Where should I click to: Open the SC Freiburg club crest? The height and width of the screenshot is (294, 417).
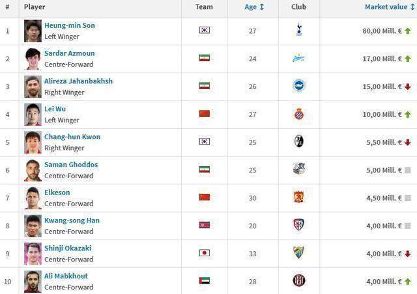[x=299, y=141]
